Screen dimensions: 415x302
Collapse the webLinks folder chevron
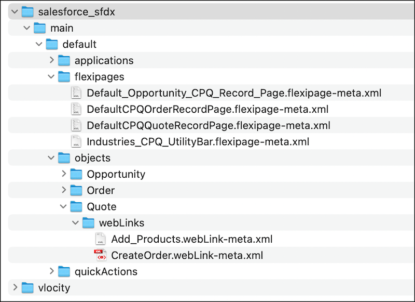pyautogui.click(x=75, y=222)
